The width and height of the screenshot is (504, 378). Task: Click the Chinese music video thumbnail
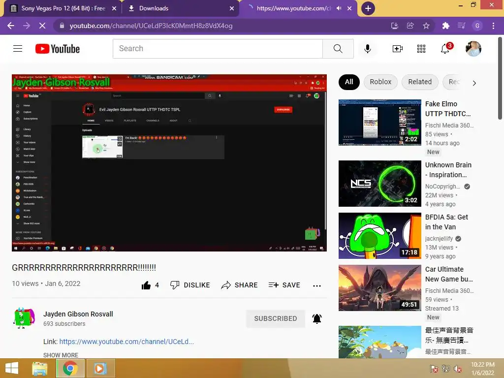tap(380, 342)
